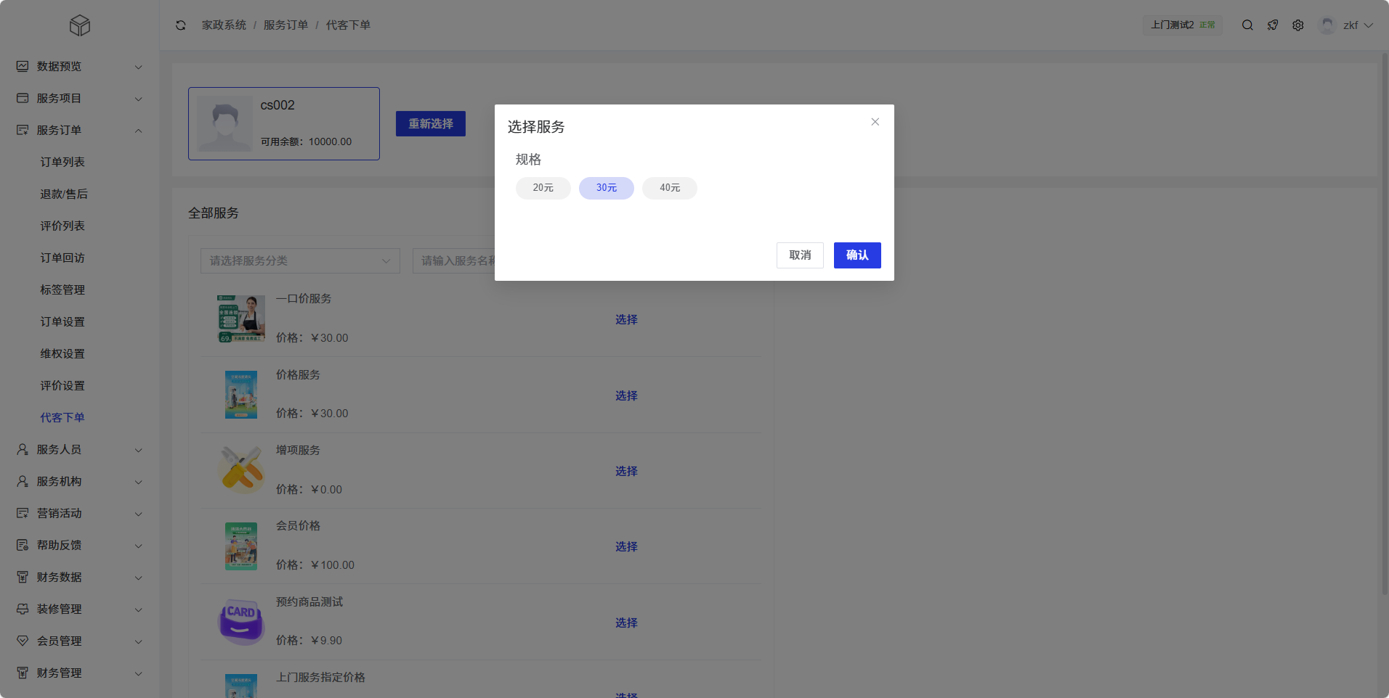Click the rocket icon in the header
Viewport: 1389px width, 698px height.
click(1273, 25)
